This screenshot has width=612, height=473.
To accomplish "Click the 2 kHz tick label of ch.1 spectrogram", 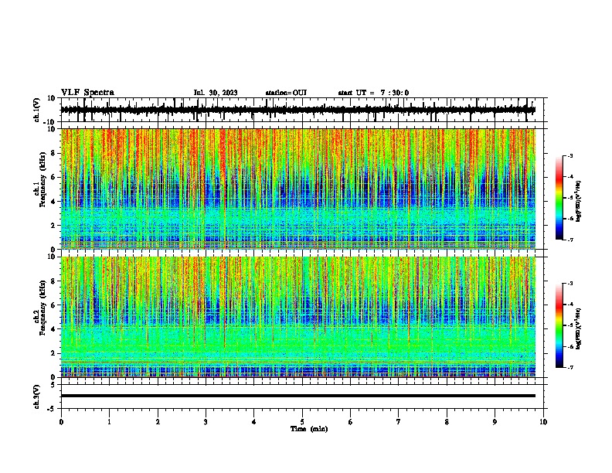I will pyautogui.click(x=53, y=226).
